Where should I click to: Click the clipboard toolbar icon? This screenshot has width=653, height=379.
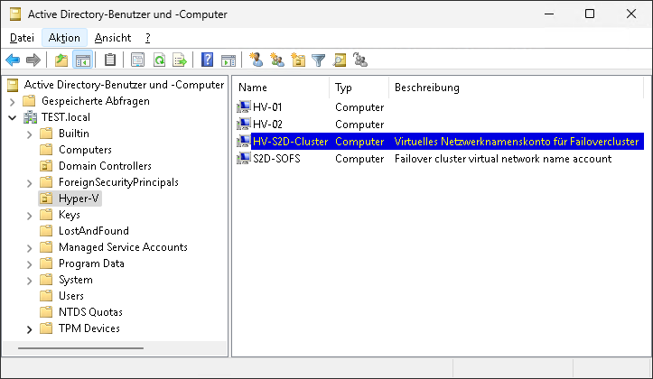click(110, 60)
